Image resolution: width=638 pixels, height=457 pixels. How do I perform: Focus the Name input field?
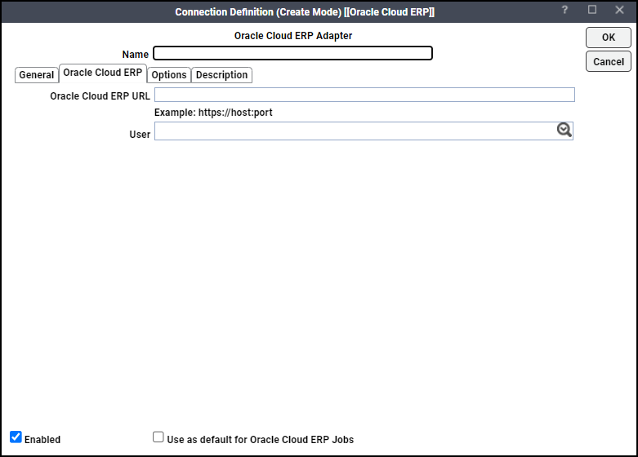point(292,53)
